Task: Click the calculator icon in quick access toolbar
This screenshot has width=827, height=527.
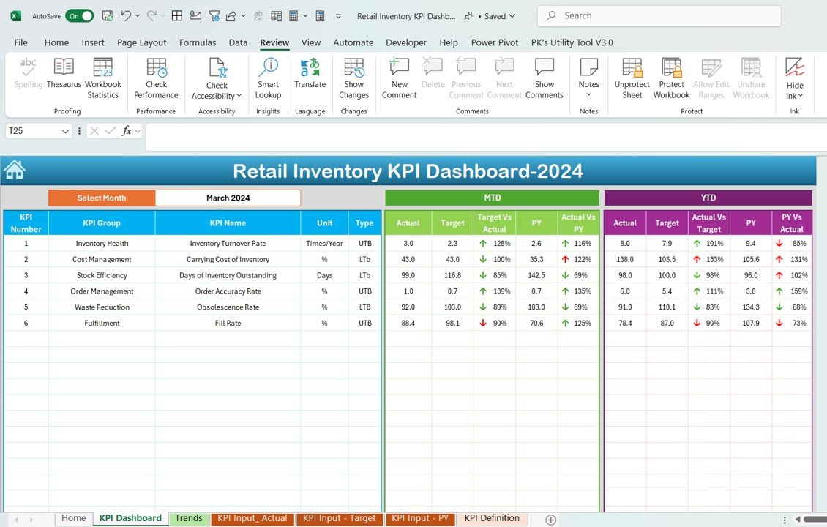Action: point(320,16)
